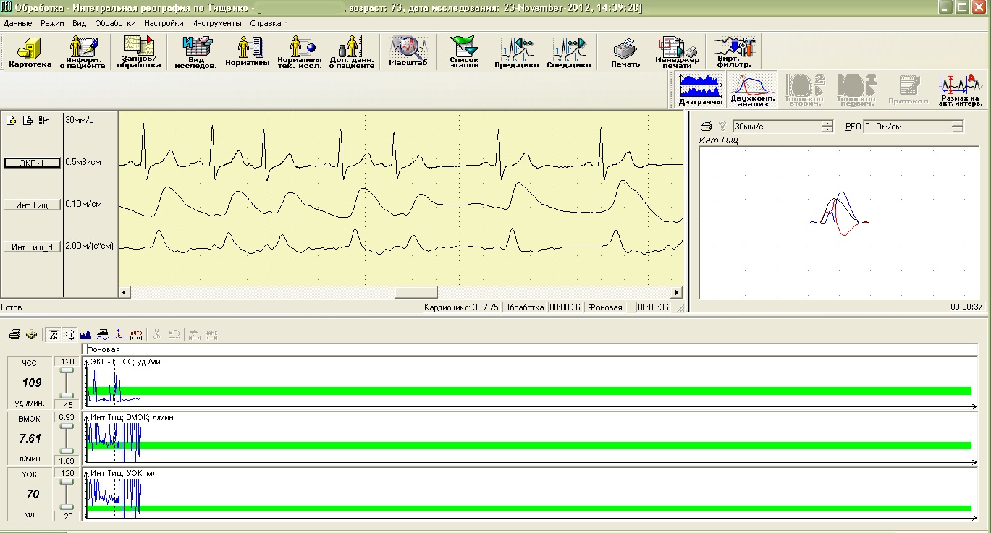The image size is (991, 533).
Task: Click the add channel icon above ЭКГ-I
Action: [x=12, y=120]
